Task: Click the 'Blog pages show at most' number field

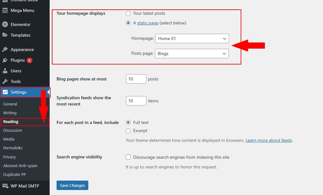Action: pyautogui.click(x=136, y=79)
